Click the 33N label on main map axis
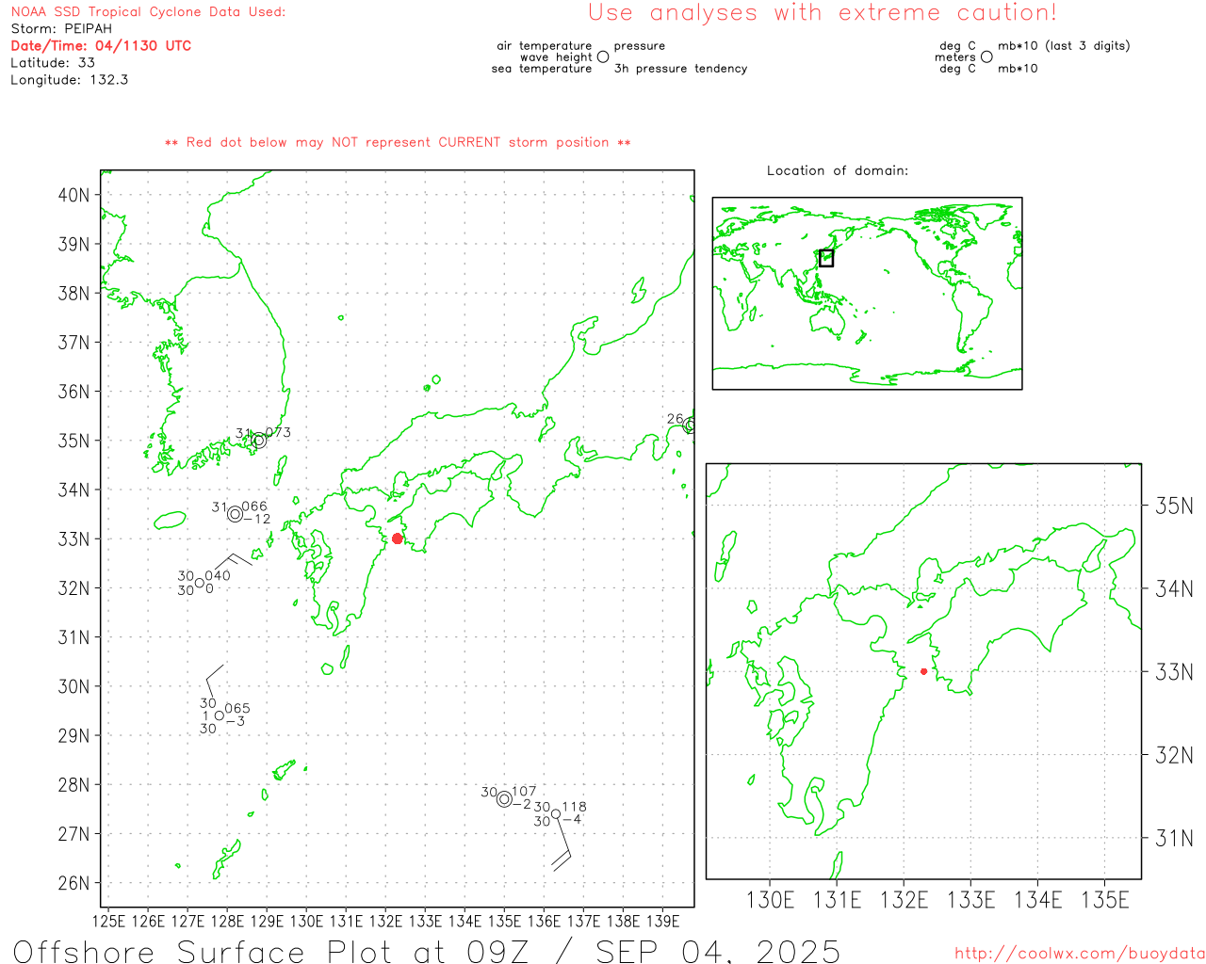 [73, 539]
